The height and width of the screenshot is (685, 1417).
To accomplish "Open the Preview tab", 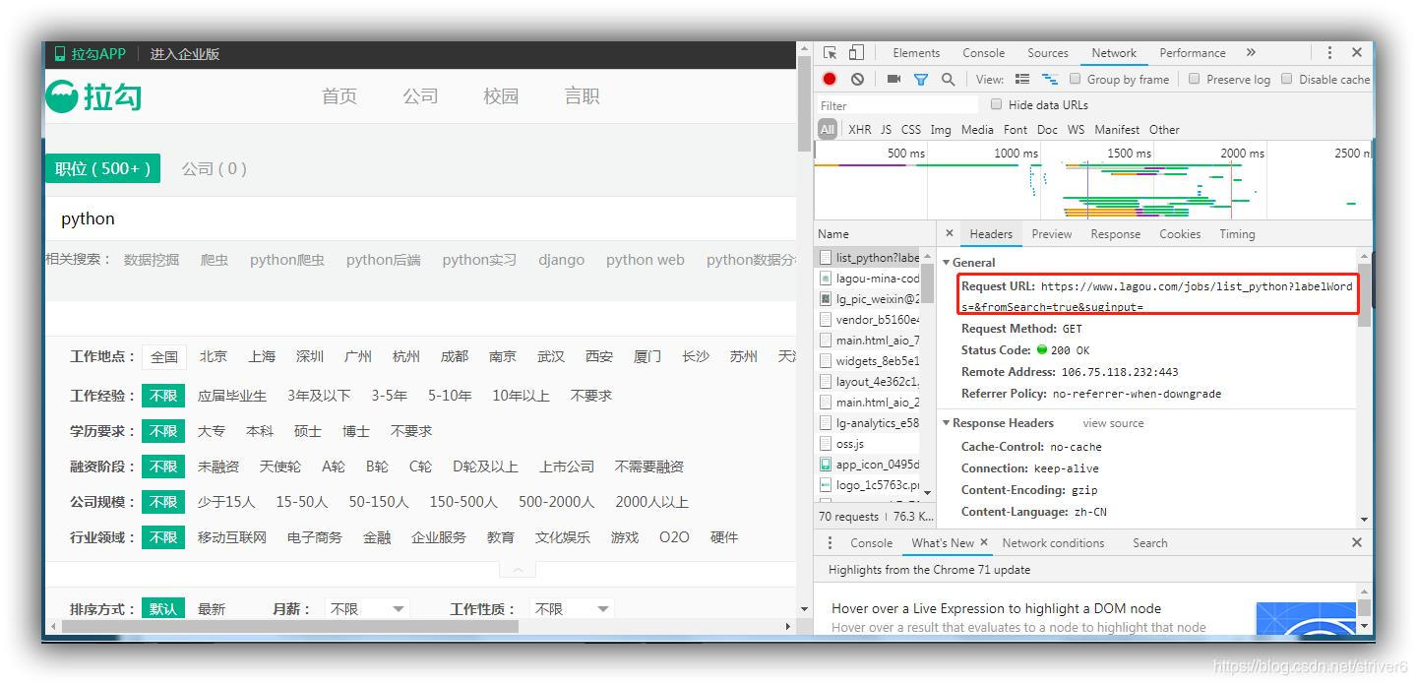I will click(x=1051, y=234).
